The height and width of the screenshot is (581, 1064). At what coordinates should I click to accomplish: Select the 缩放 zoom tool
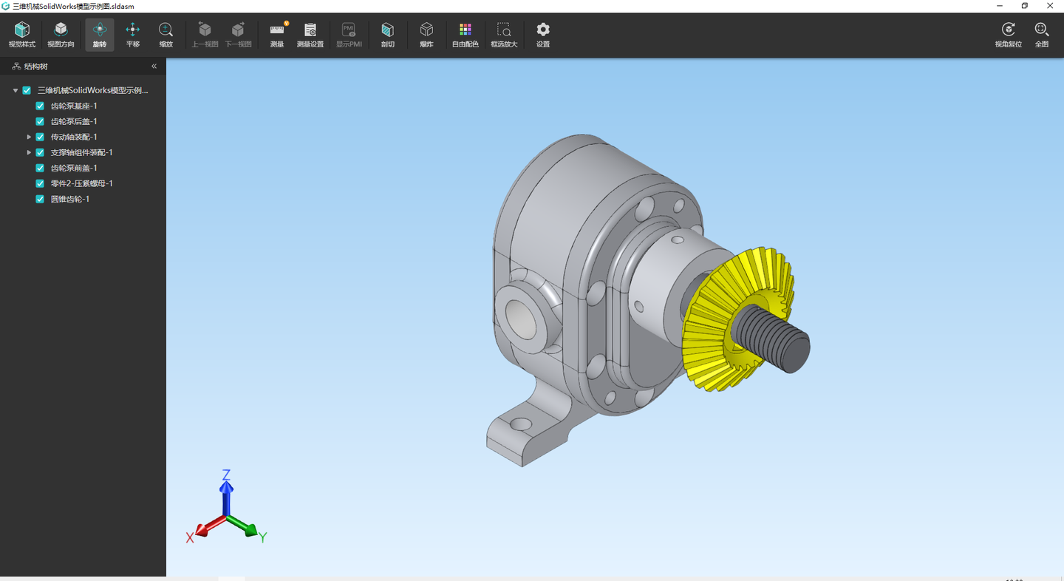click(166, 35)
